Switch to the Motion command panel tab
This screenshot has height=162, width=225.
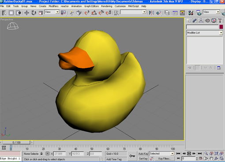point(207,21)
